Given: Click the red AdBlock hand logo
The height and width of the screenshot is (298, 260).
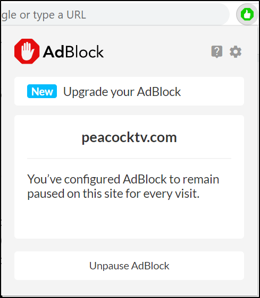Looking at the screenshot, I should (x=27, y=51).
